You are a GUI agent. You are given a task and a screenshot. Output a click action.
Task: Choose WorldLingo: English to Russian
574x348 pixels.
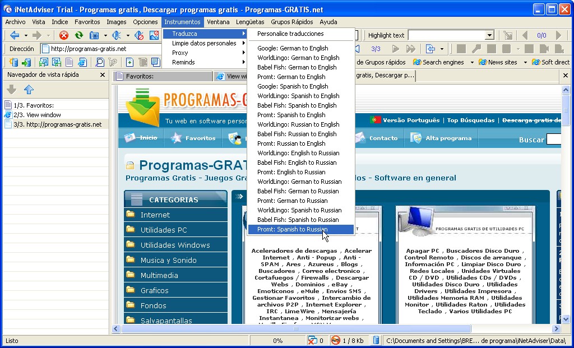301,153
